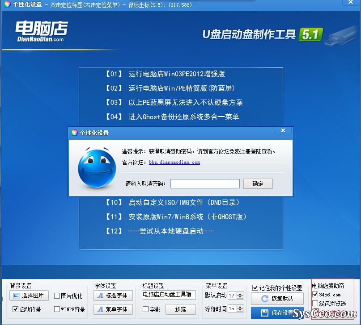This screenshot has width=361, height=325.
Task: Close the 个性化设置 password dialog
Action: tap(283, 130)
